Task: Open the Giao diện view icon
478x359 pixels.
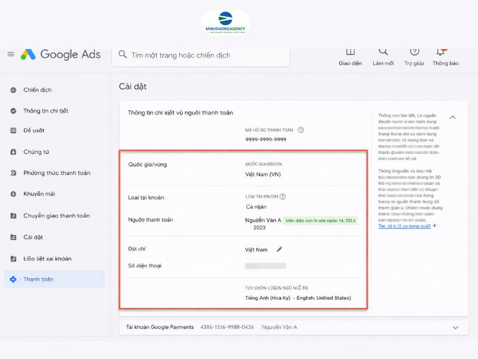Action: point(350,53)
